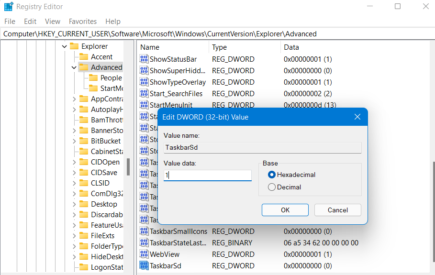Expand the CLSID key in the tree
Screen dimensions: 435x275
tap(74, 183)
